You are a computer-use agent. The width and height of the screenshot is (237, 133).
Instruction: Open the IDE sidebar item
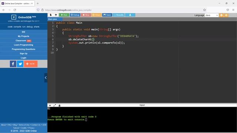23,32
